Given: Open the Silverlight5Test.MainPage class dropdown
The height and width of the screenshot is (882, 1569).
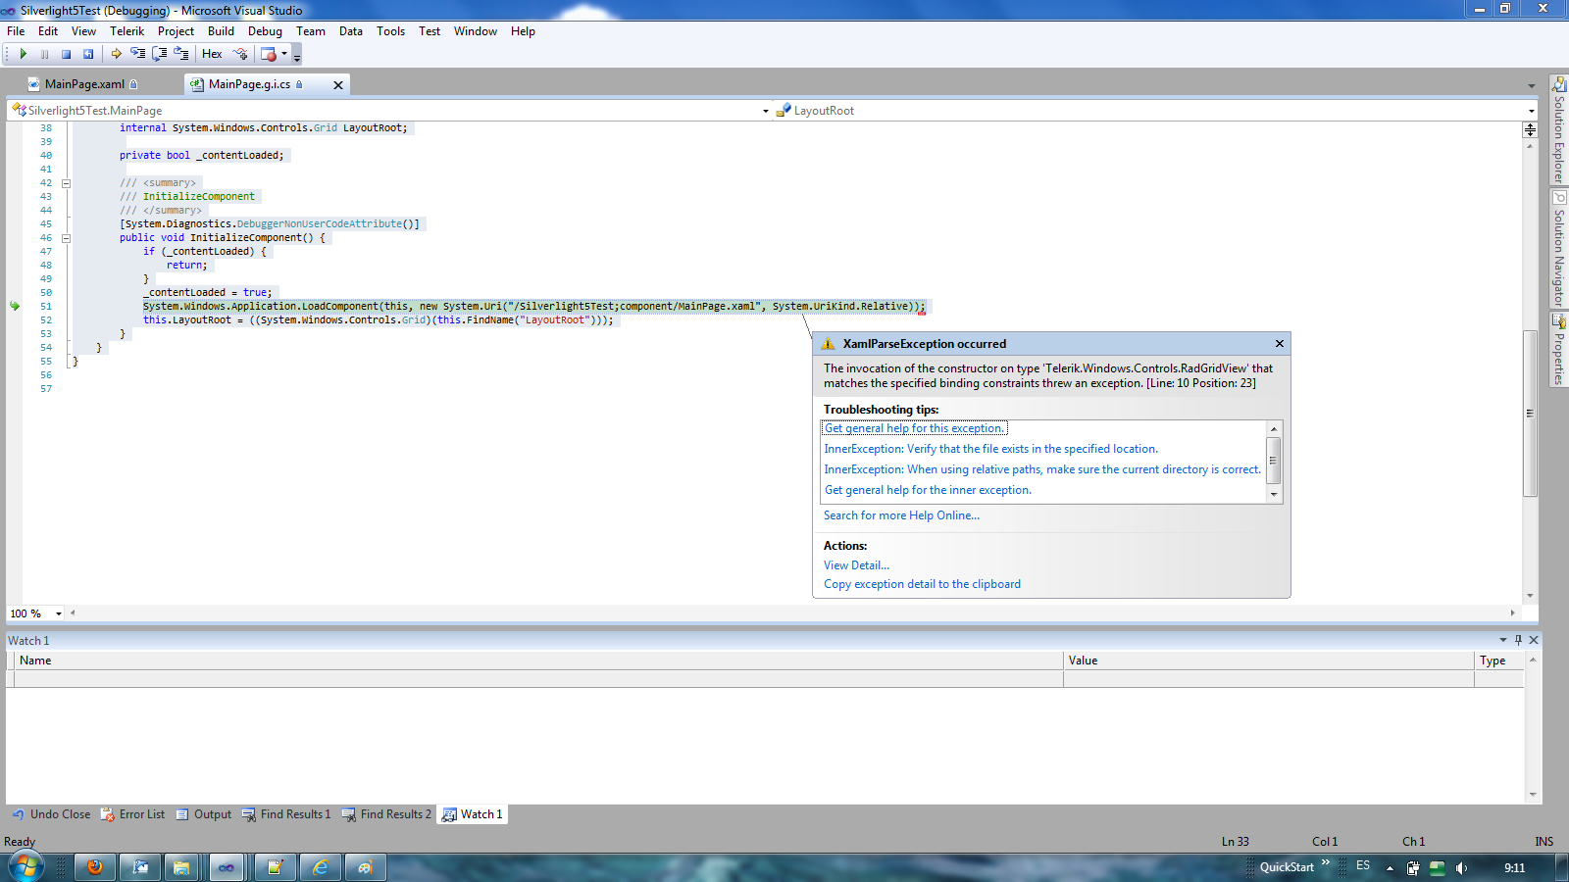Looking at the screenshot, I should coord(766,111).
